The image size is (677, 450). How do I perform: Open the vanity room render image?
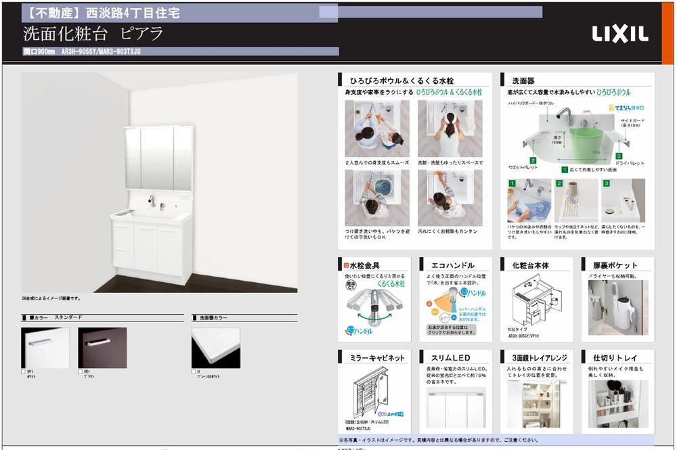coord(159,183)
